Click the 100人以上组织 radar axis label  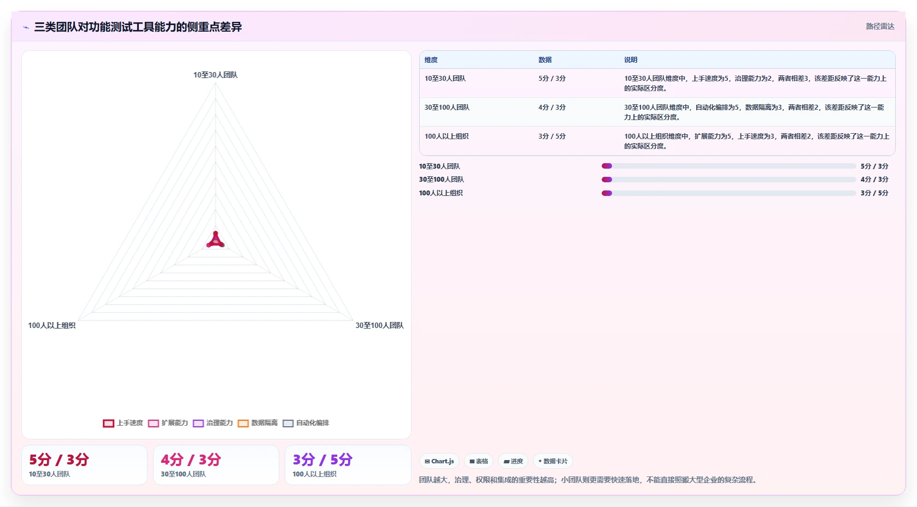coord(52,325)
